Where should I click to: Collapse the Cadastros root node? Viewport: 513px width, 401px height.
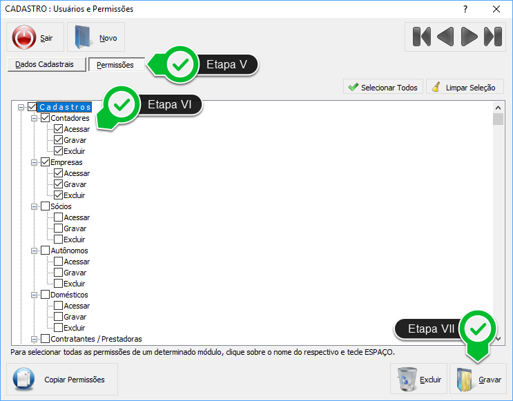[21, 107]
